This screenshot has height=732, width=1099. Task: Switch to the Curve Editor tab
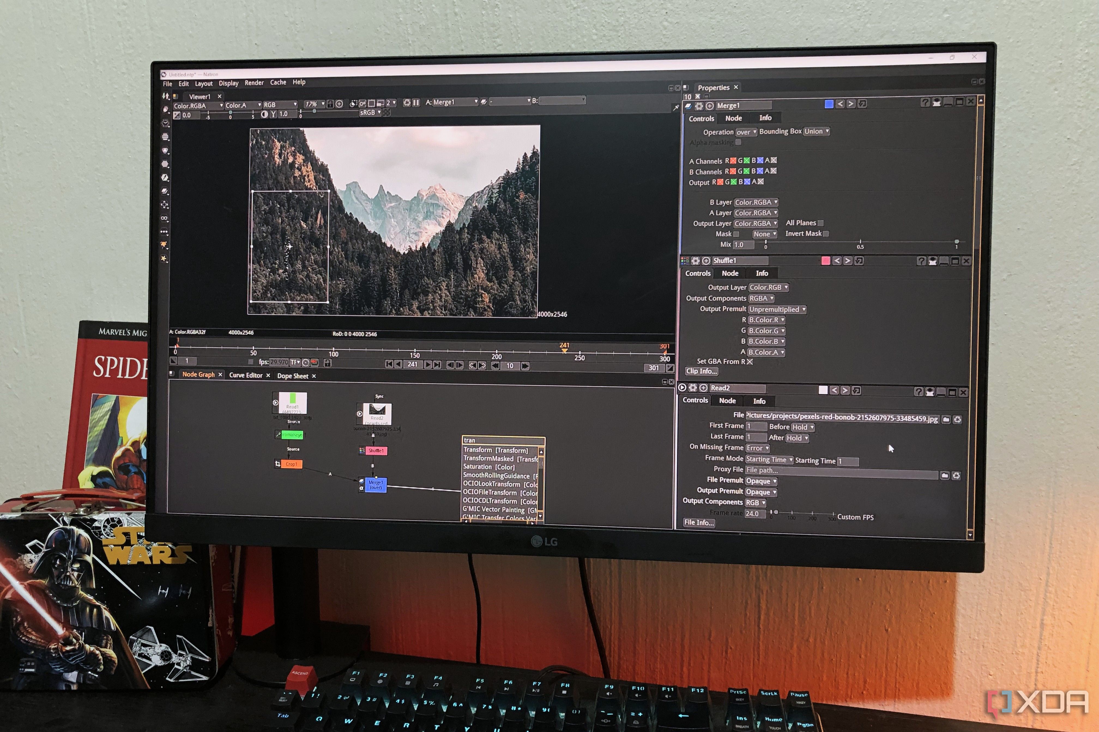246,375
